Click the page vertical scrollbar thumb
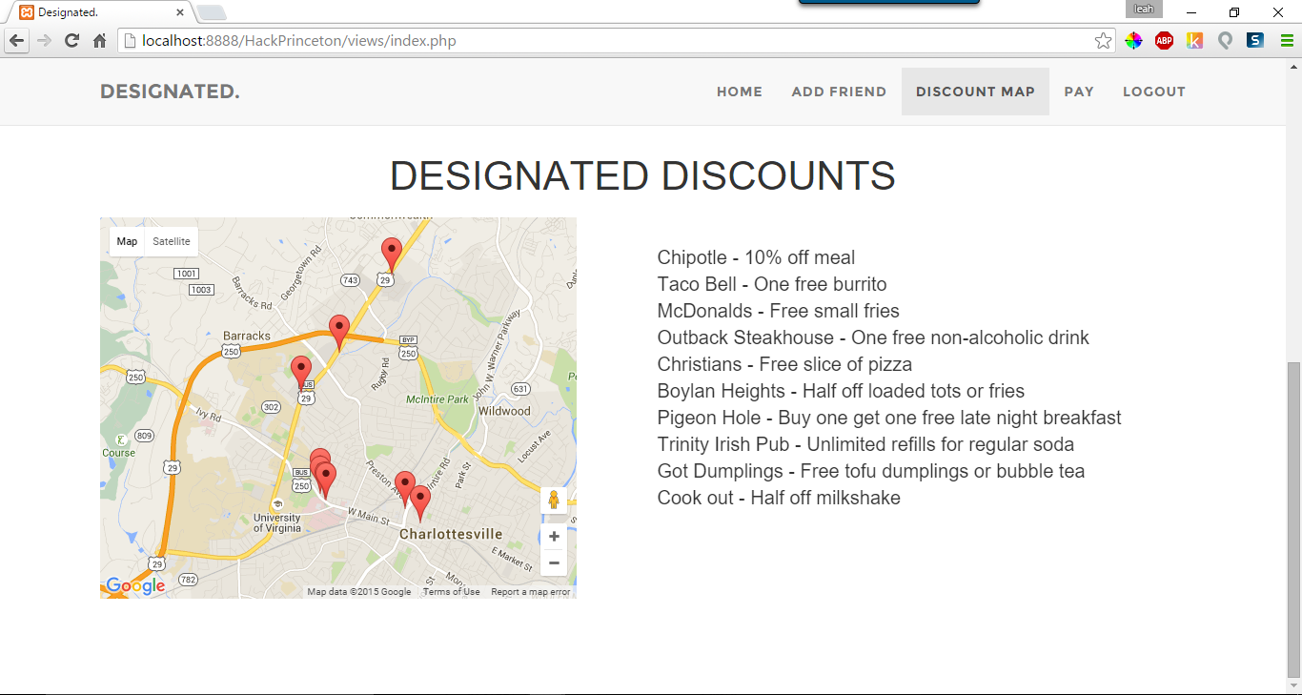The height and width of the screenshot is (695, 1302). pos(1293,518)
